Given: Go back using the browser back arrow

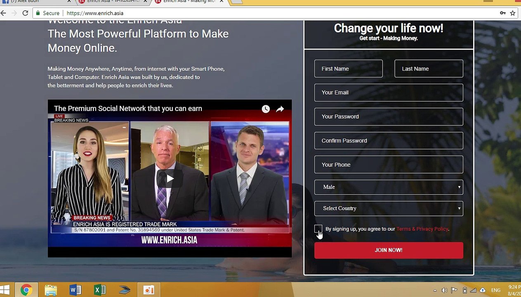Looking at the screenshot, I should [3, 13].
